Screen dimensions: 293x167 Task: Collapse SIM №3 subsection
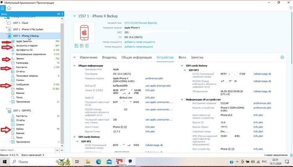(185, 70)
